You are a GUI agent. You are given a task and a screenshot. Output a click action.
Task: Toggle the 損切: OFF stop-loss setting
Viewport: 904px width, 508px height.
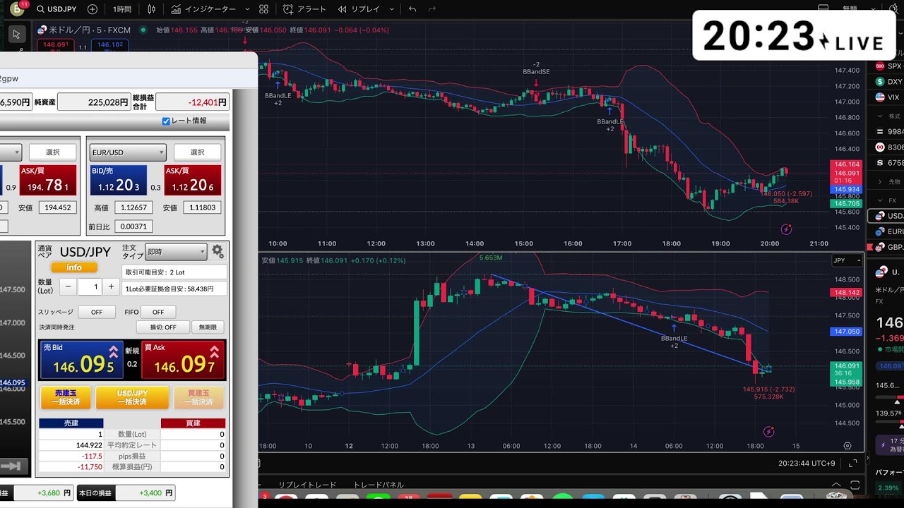click(163, 327)
